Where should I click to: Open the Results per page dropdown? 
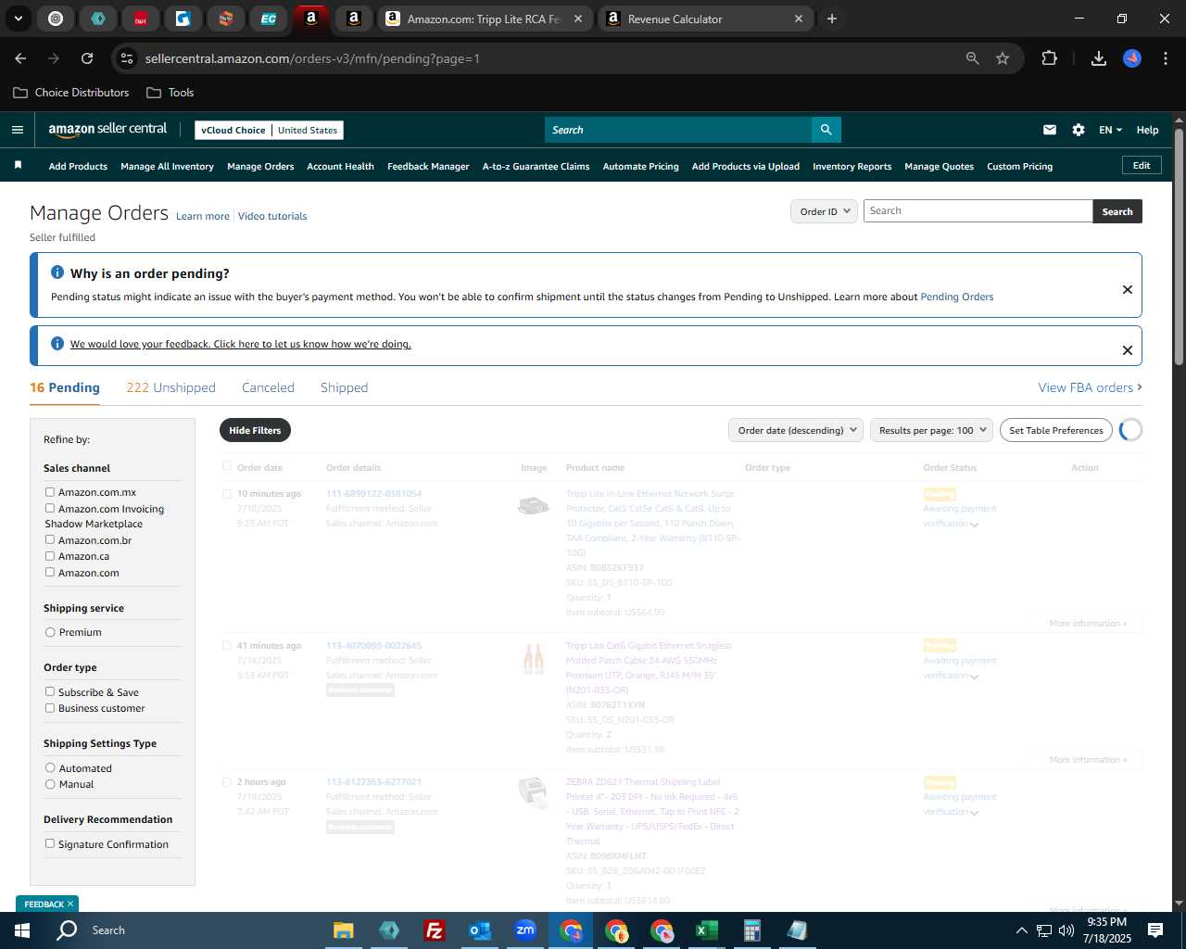[x=931, y=430]
